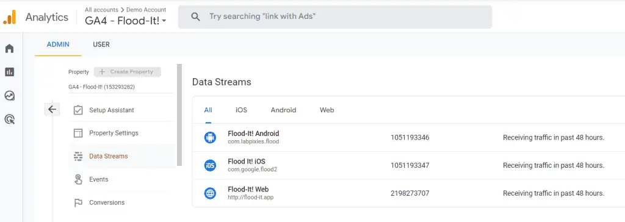The height and width of the screenshot is (222, 625).
Task: Click the Conversions flag icon
Action: [78, 202]
